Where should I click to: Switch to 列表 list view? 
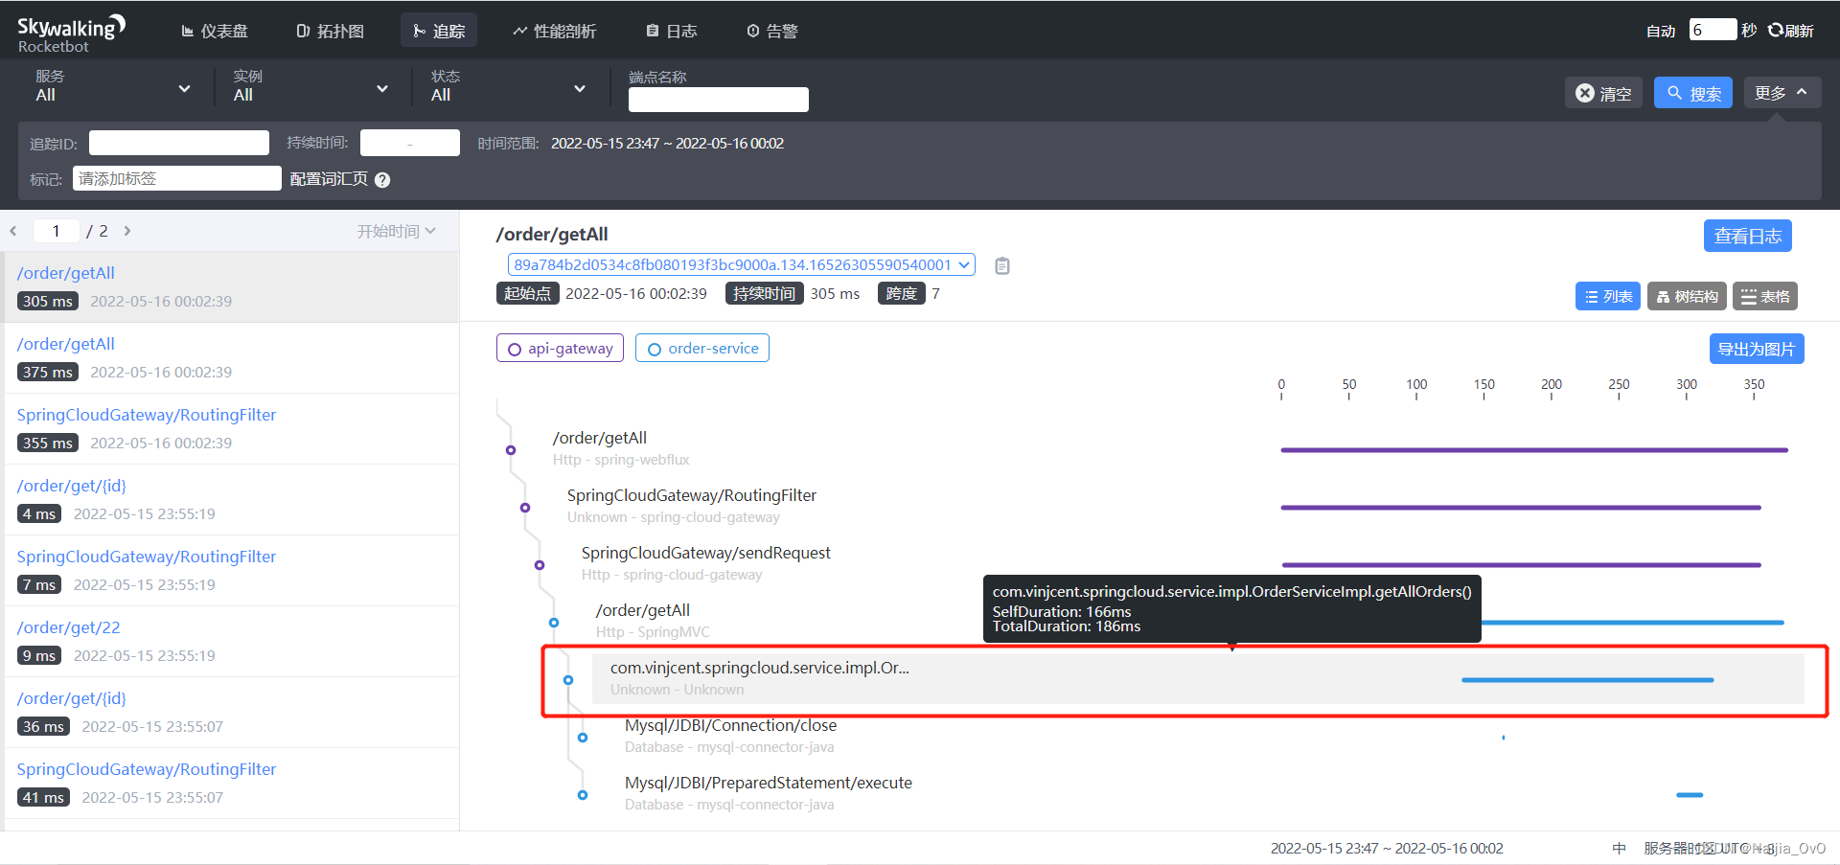tap(1608, 296)
